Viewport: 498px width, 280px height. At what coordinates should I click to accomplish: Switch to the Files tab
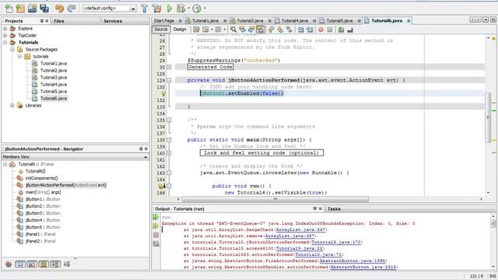59,21
